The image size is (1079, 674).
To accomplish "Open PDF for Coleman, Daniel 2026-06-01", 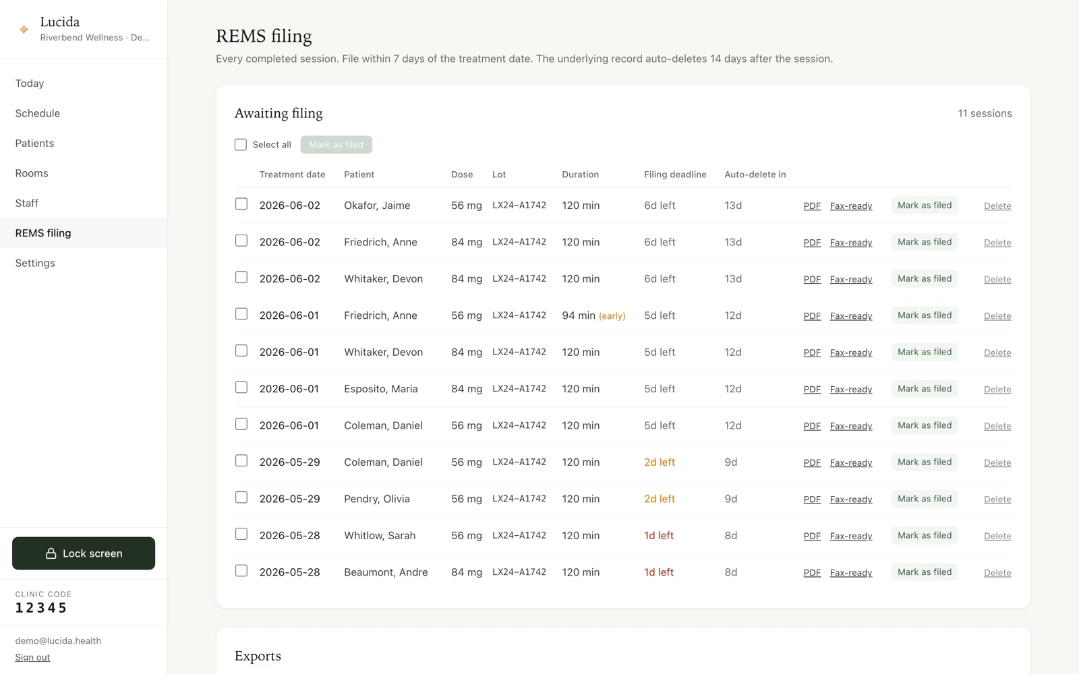I will point(812,426).
